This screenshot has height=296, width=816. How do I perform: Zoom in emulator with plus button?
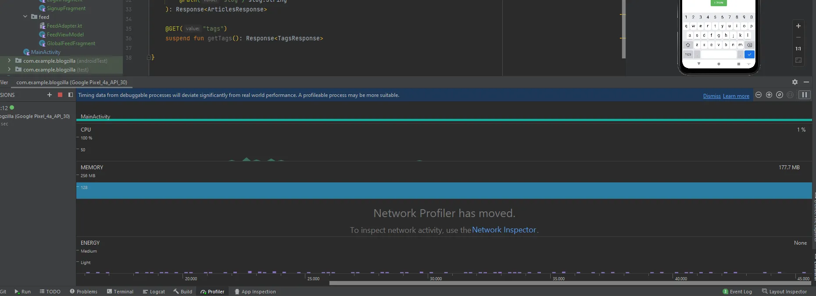(x=798, y=26)
